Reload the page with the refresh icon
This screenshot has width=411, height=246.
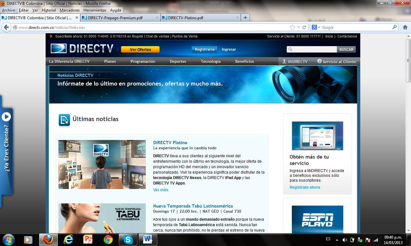[x=304, y=27]
